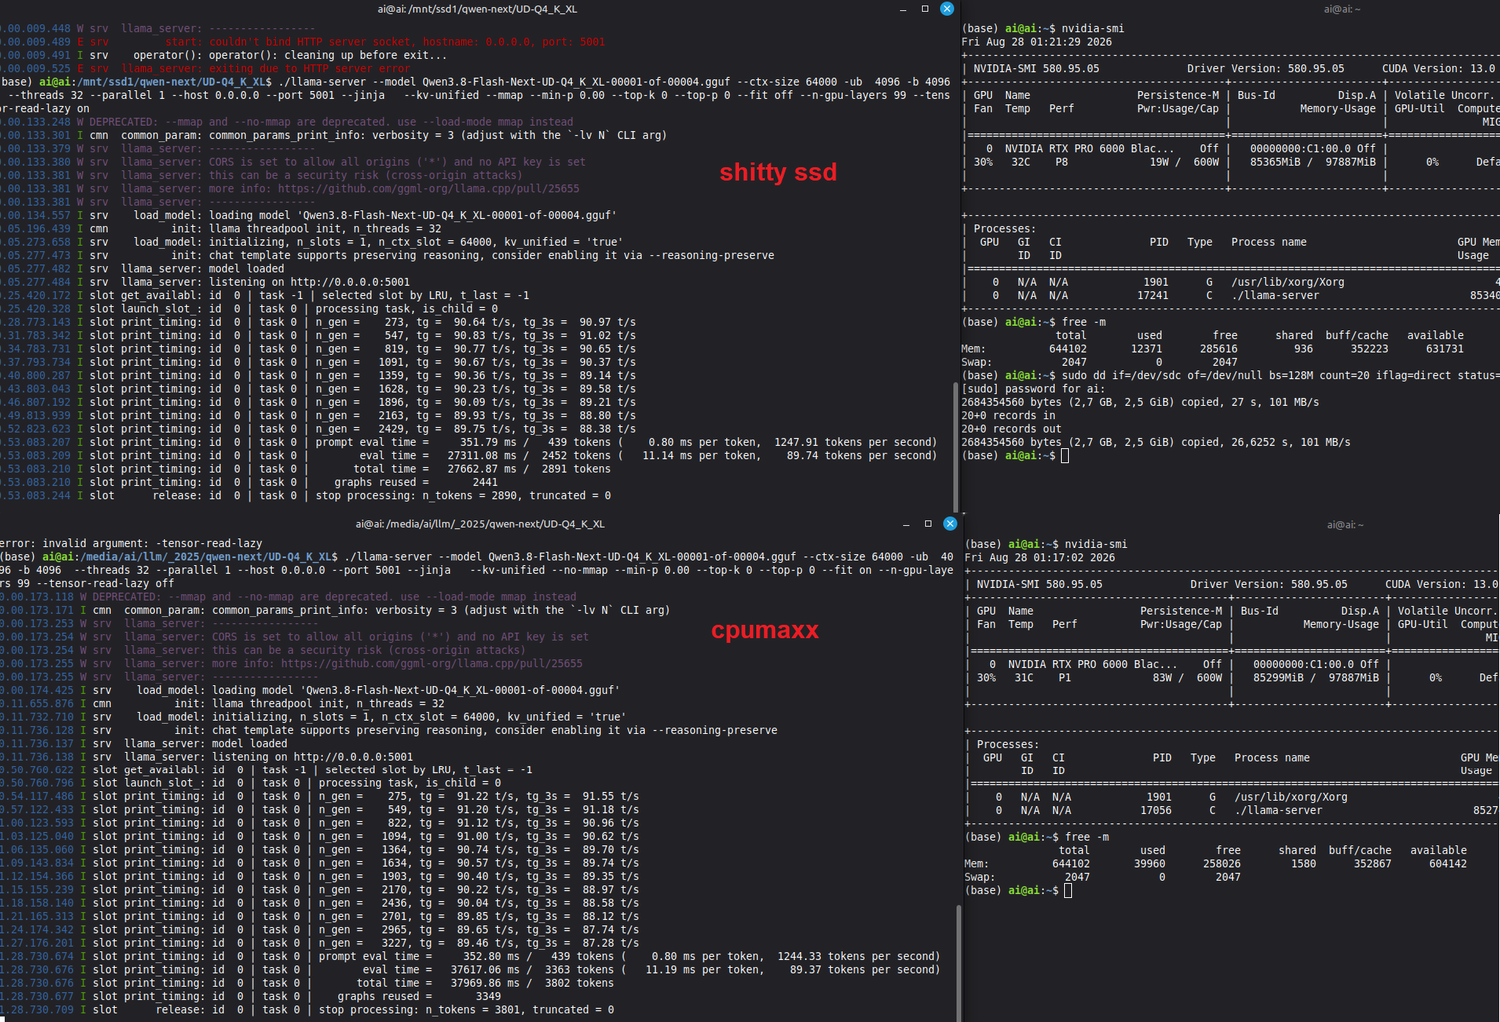Viewport: 1500px width, 1022px height.
Task: Click 'listening on http://0.0.0.0:5001' in the /mnt/ssd1 terminal
Action: click(x=309, y=282)
